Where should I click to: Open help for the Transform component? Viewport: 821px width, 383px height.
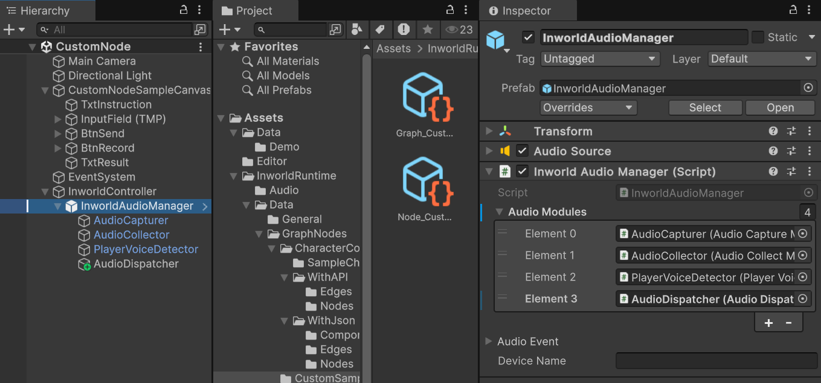[x=773, y=131]
